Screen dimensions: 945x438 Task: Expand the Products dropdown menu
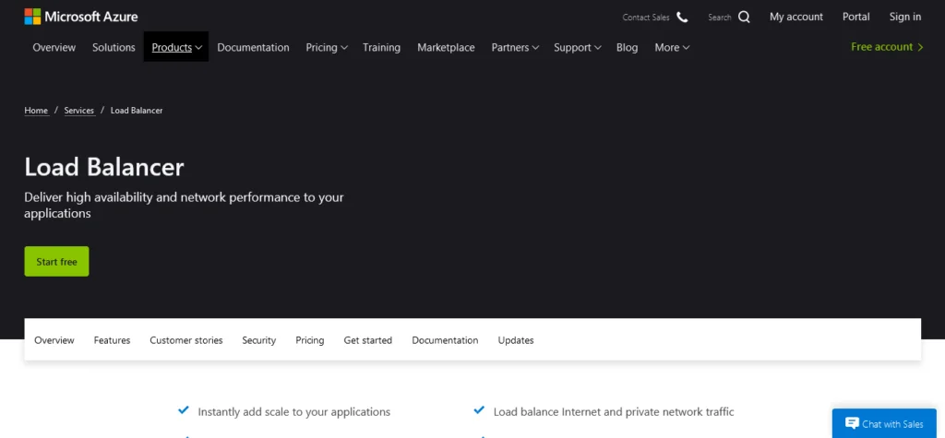(x=176, y=47)
